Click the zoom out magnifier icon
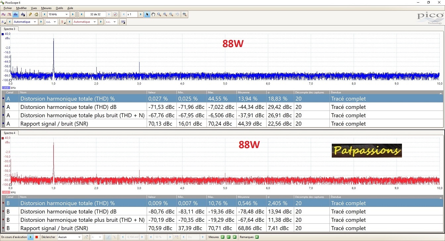 pos(171,15)
